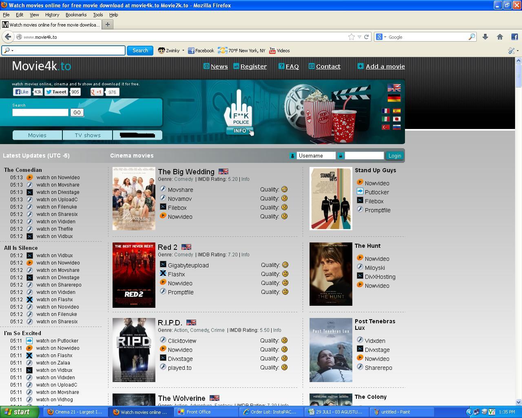This screenshot has height=418, width=522.
Task: Reload the page with the refresh icon
Action: tap(366, 37)
